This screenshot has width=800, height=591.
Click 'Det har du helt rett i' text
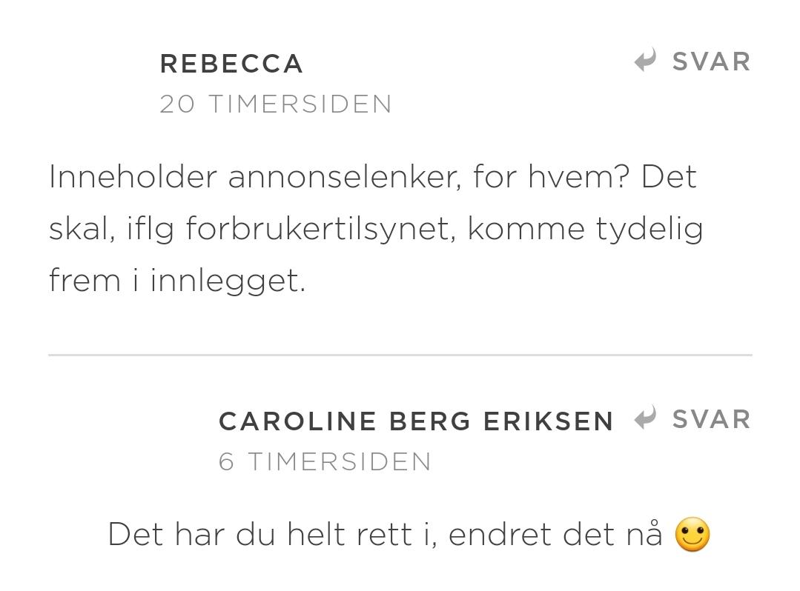[x=273, y=535]
